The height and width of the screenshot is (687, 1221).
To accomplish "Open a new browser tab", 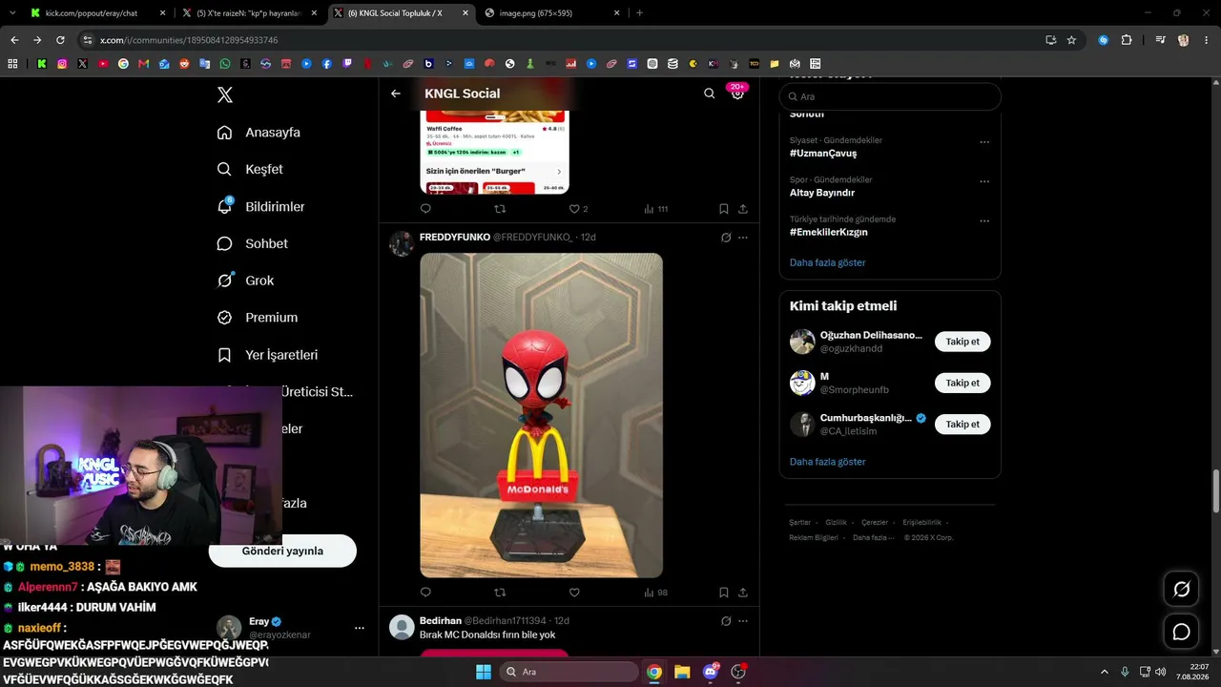I will 639,13.
